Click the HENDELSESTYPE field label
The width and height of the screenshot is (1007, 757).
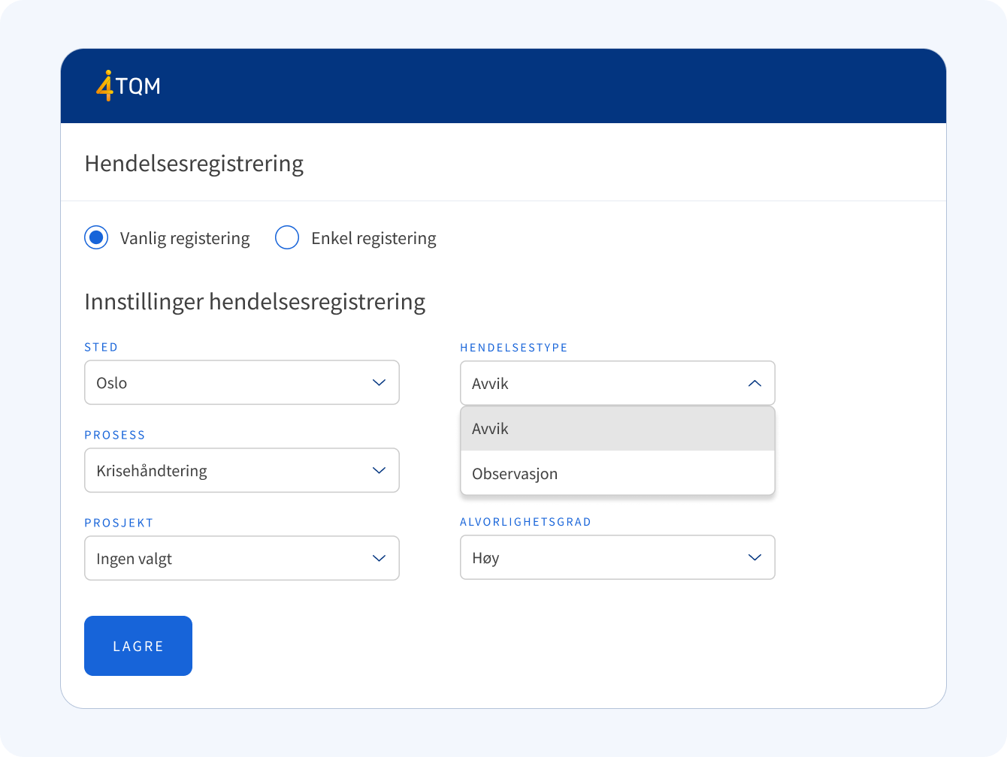pyautogui.click(x=514, y=348)
